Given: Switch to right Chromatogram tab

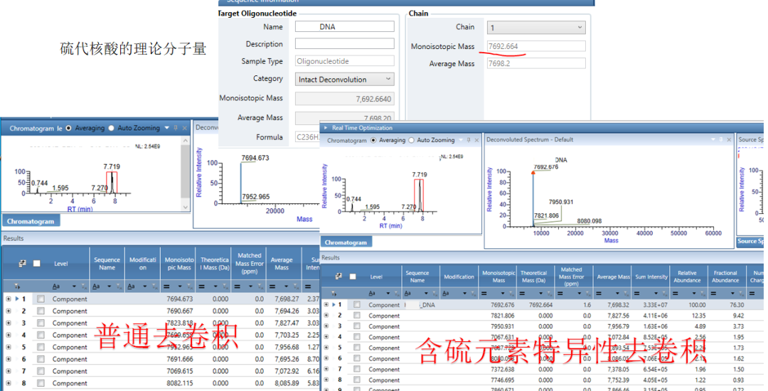Looking at the screenshot, I should pyautogui.click(x=346, y=242).
